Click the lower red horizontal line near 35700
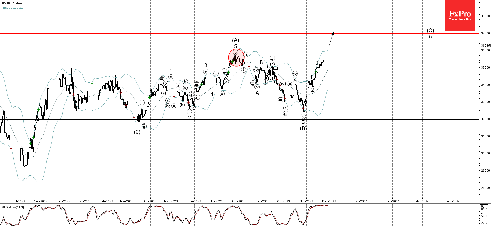The height and width of the screenshot is (227, 491). pos(239,55)
